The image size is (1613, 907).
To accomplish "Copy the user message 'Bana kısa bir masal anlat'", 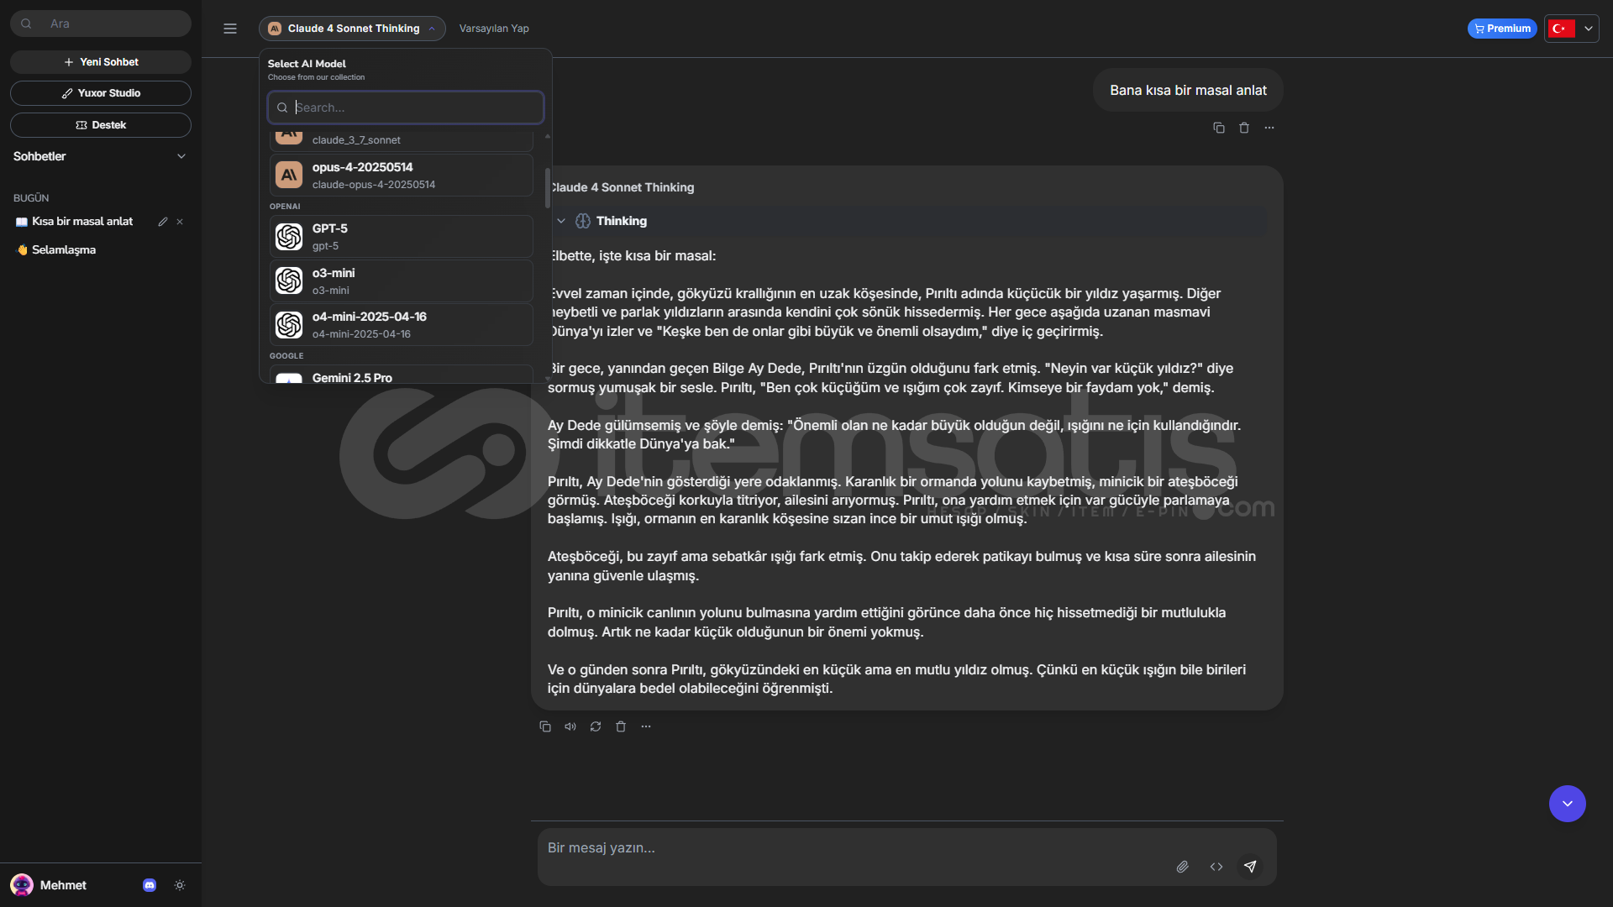I will [x=1219, y=128].
